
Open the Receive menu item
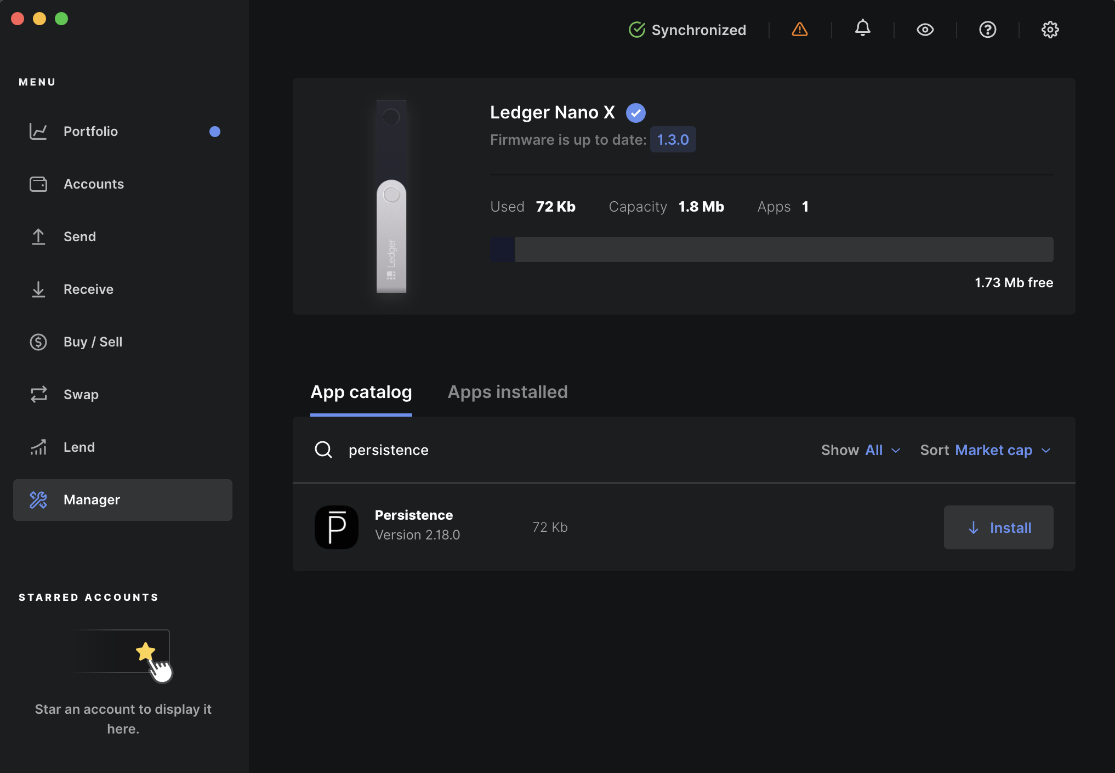[123, 289]
